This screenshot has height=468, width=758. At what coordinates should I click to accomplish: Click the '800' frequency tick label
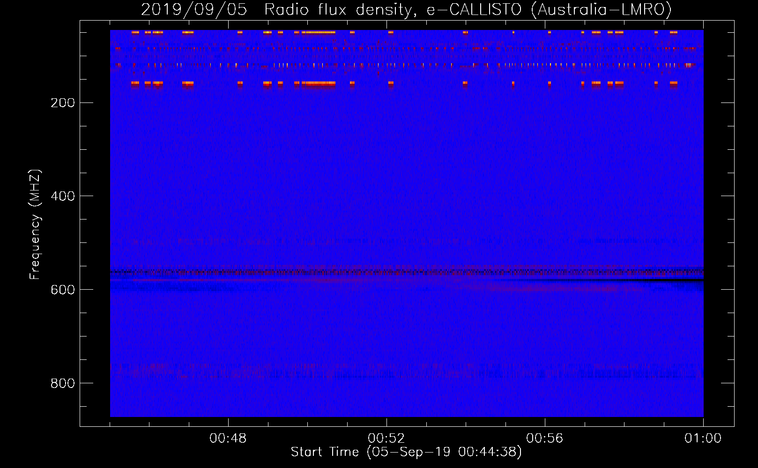63,383
